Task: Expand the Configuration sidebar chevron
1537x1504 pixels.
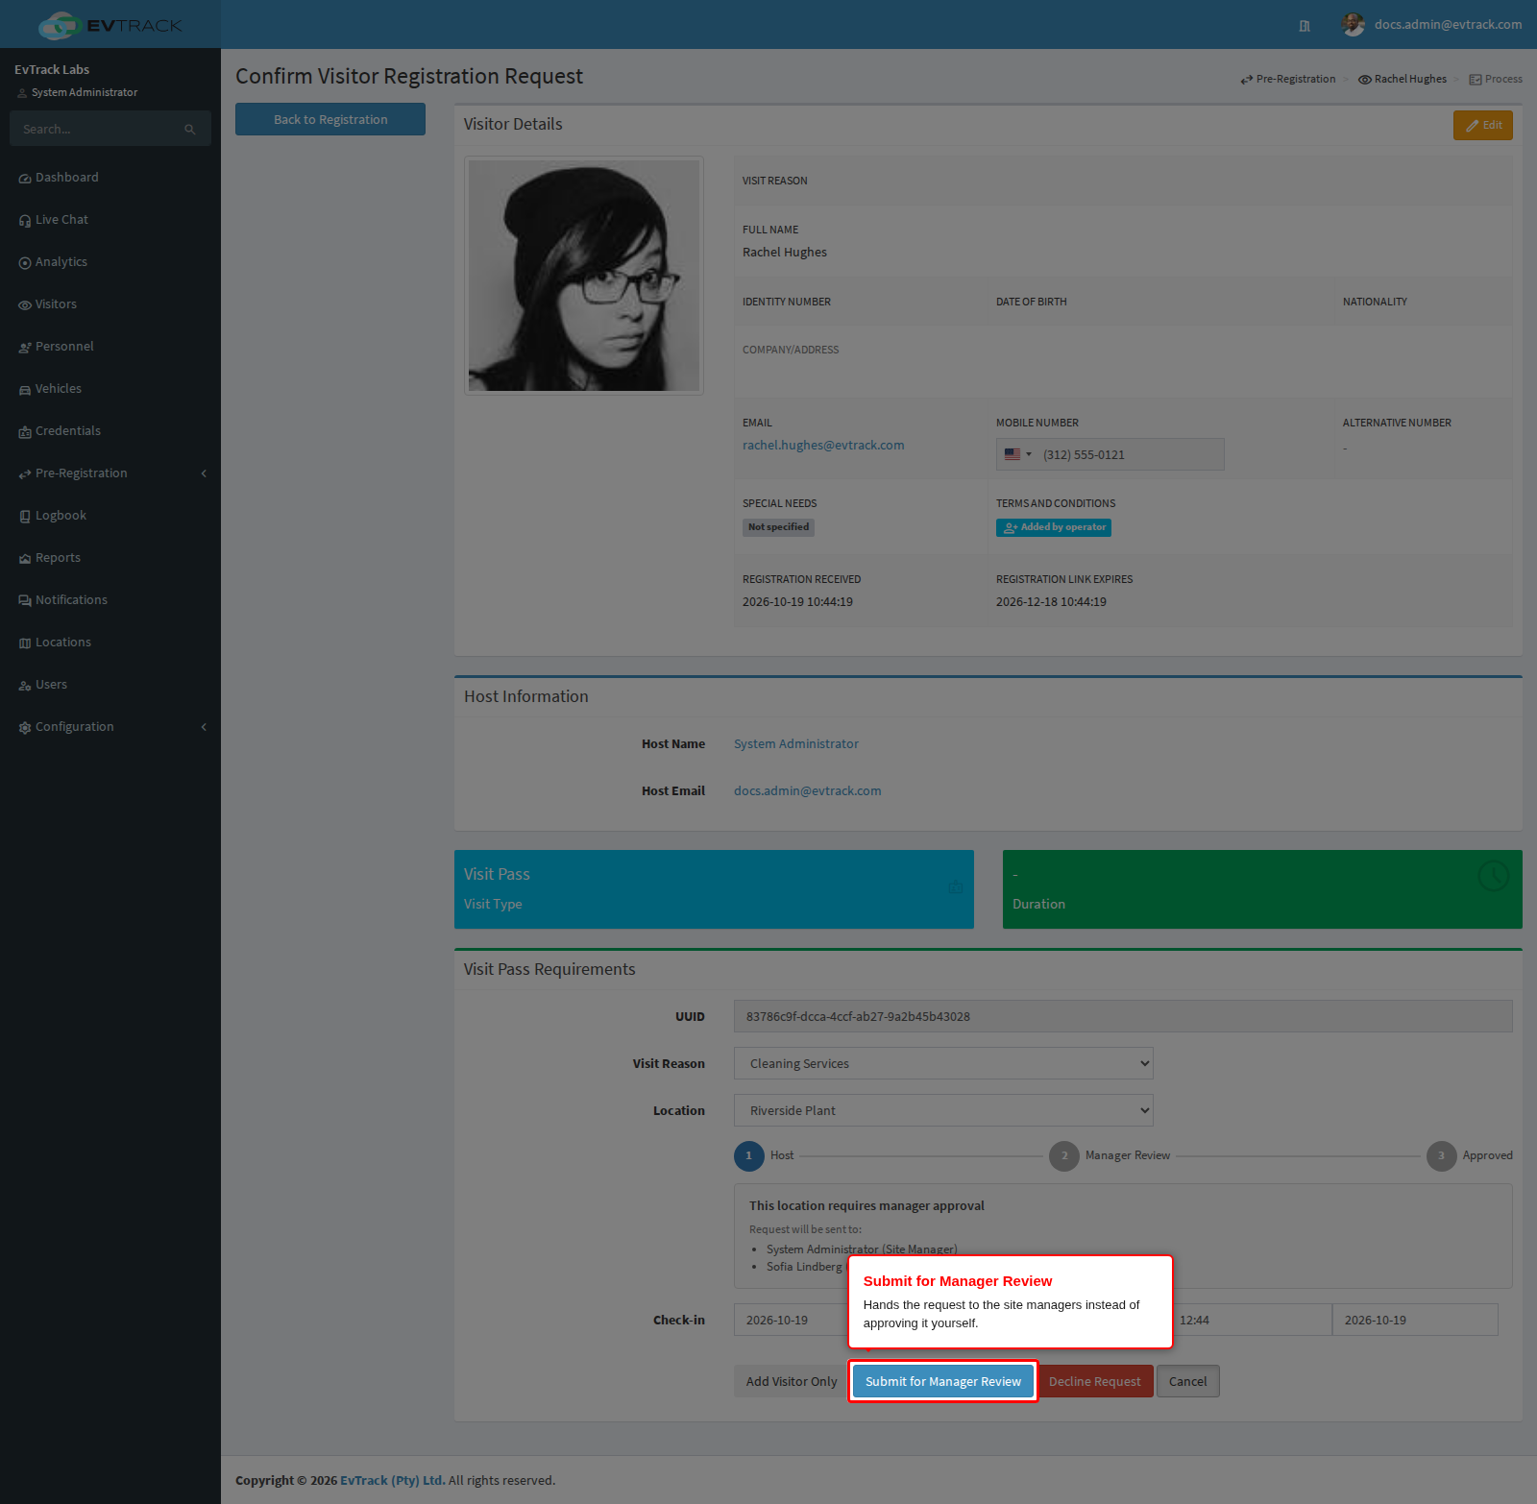Action: point(204,727)
